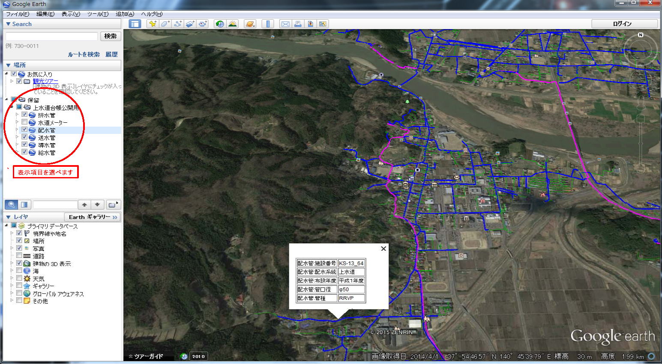
Task: Show historical imagery clock icon
Action: click(220, 24)
